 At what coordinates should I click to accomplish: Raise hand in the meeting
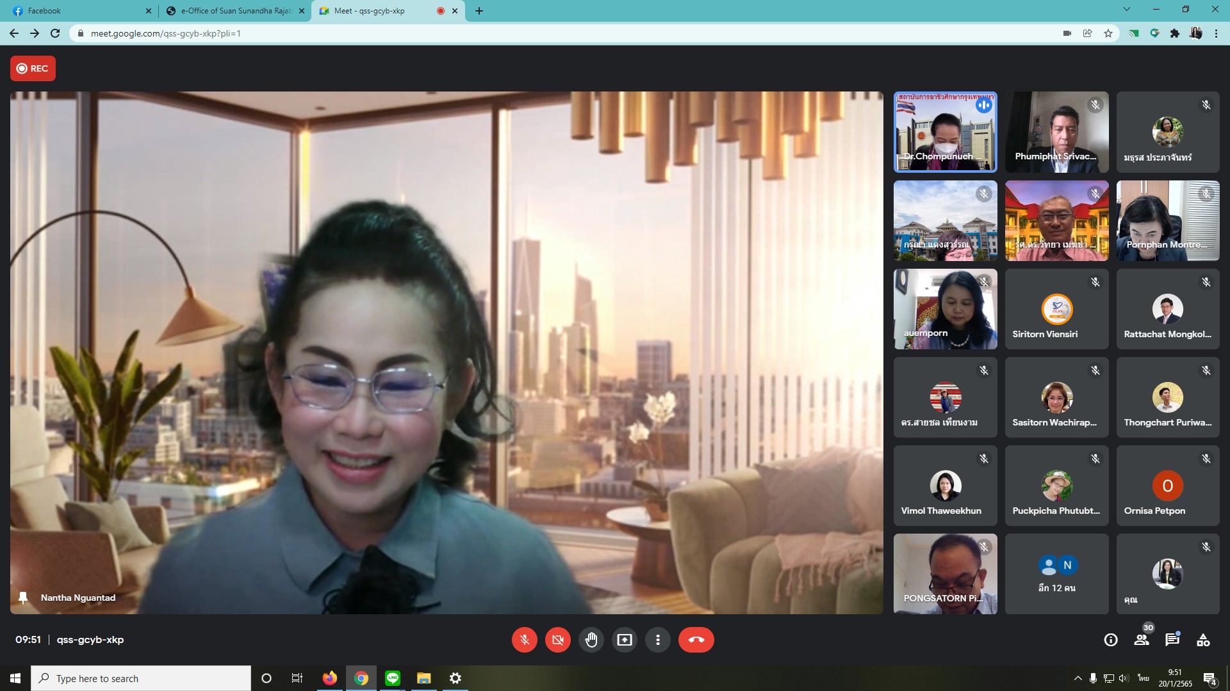click(x=591, y=640)
